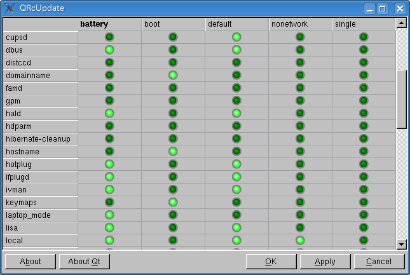This screenshot has width=410, height=275.
Task: Toggle laptop_mode LED in battery column
Action: pos(109,215)
